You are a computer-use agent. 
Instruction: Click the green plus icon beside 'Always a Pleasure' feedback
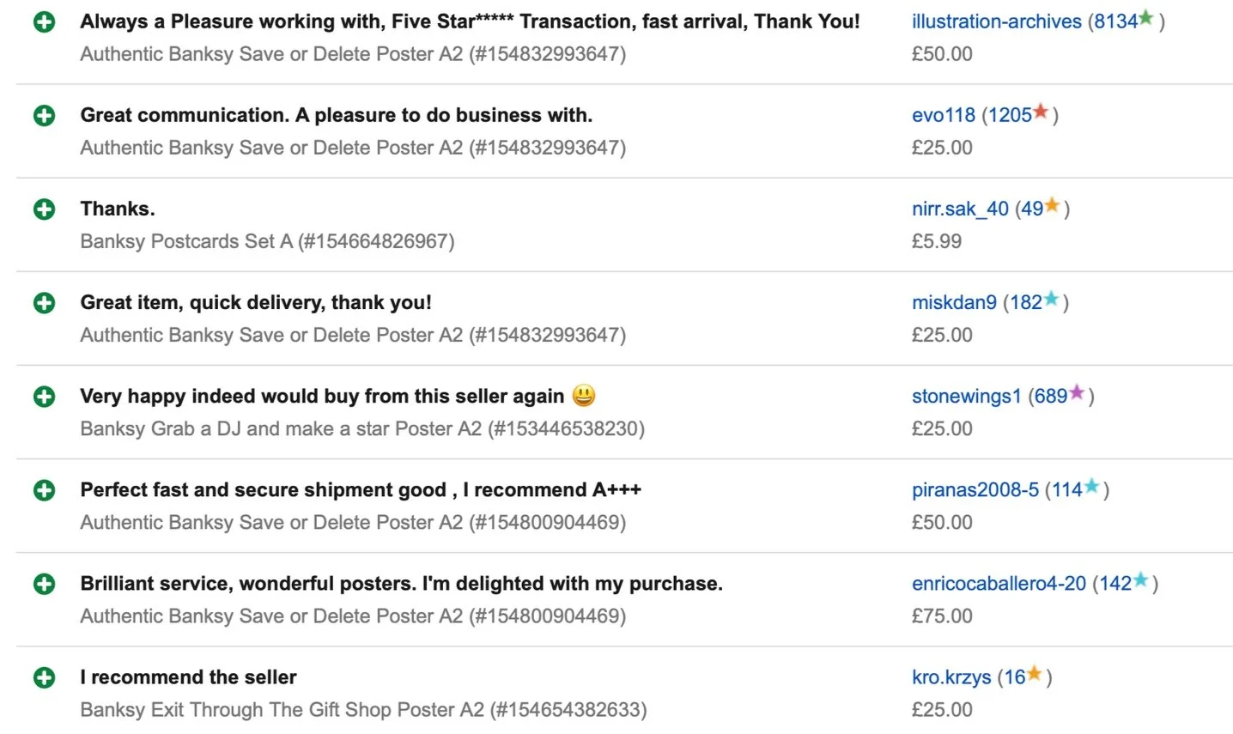44,22
